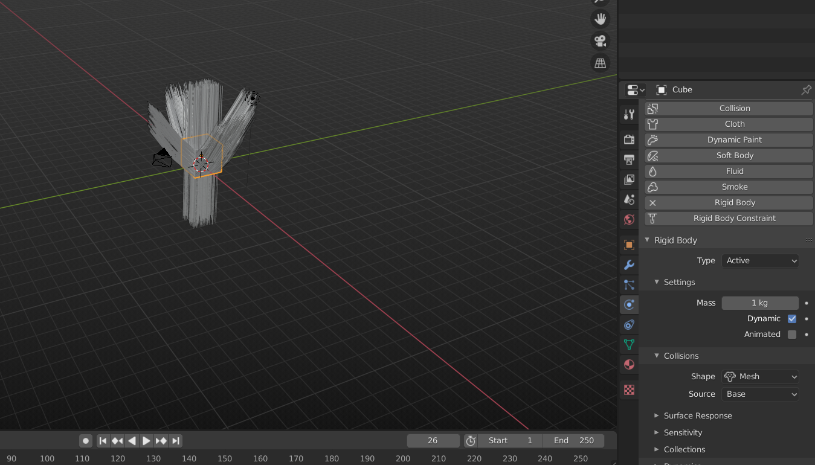The width and height of the screenshot is (815, 465).
Task: Play the animation forward
Action: tap(146, 441)
